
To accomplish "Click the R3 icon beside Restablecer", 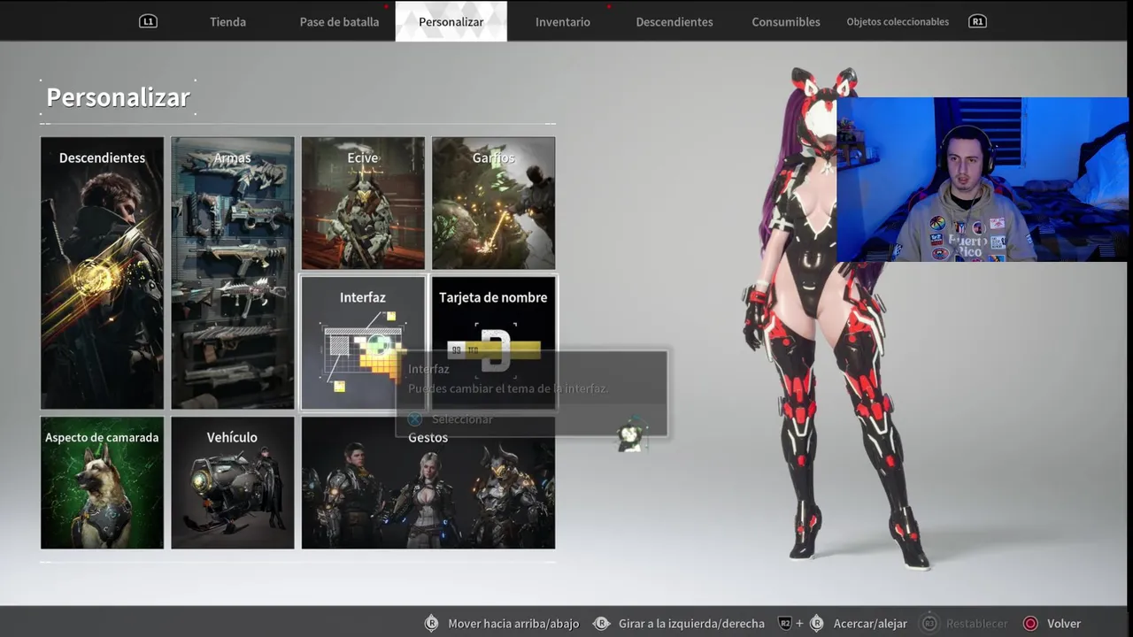I will tap(929, 624).
